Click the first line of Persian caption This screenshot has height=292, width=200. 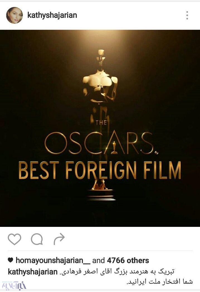[117, 272]
